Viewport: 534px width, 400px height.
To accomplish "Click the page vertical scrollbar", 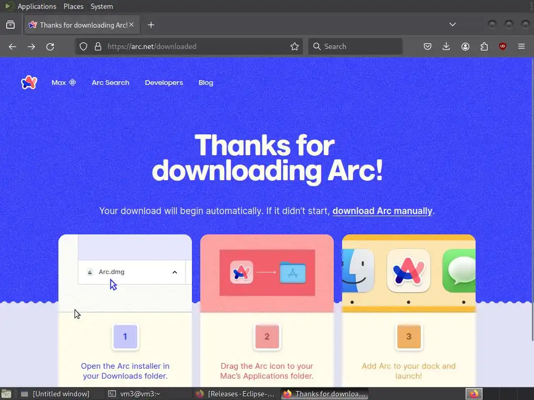I will [532, 199].
